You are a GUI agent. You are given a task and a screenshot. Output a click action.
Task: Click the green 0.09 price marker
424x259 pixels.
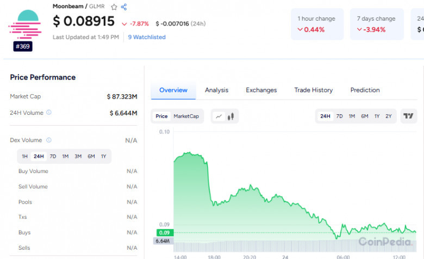pyautogui.click(x=164, y=233)
